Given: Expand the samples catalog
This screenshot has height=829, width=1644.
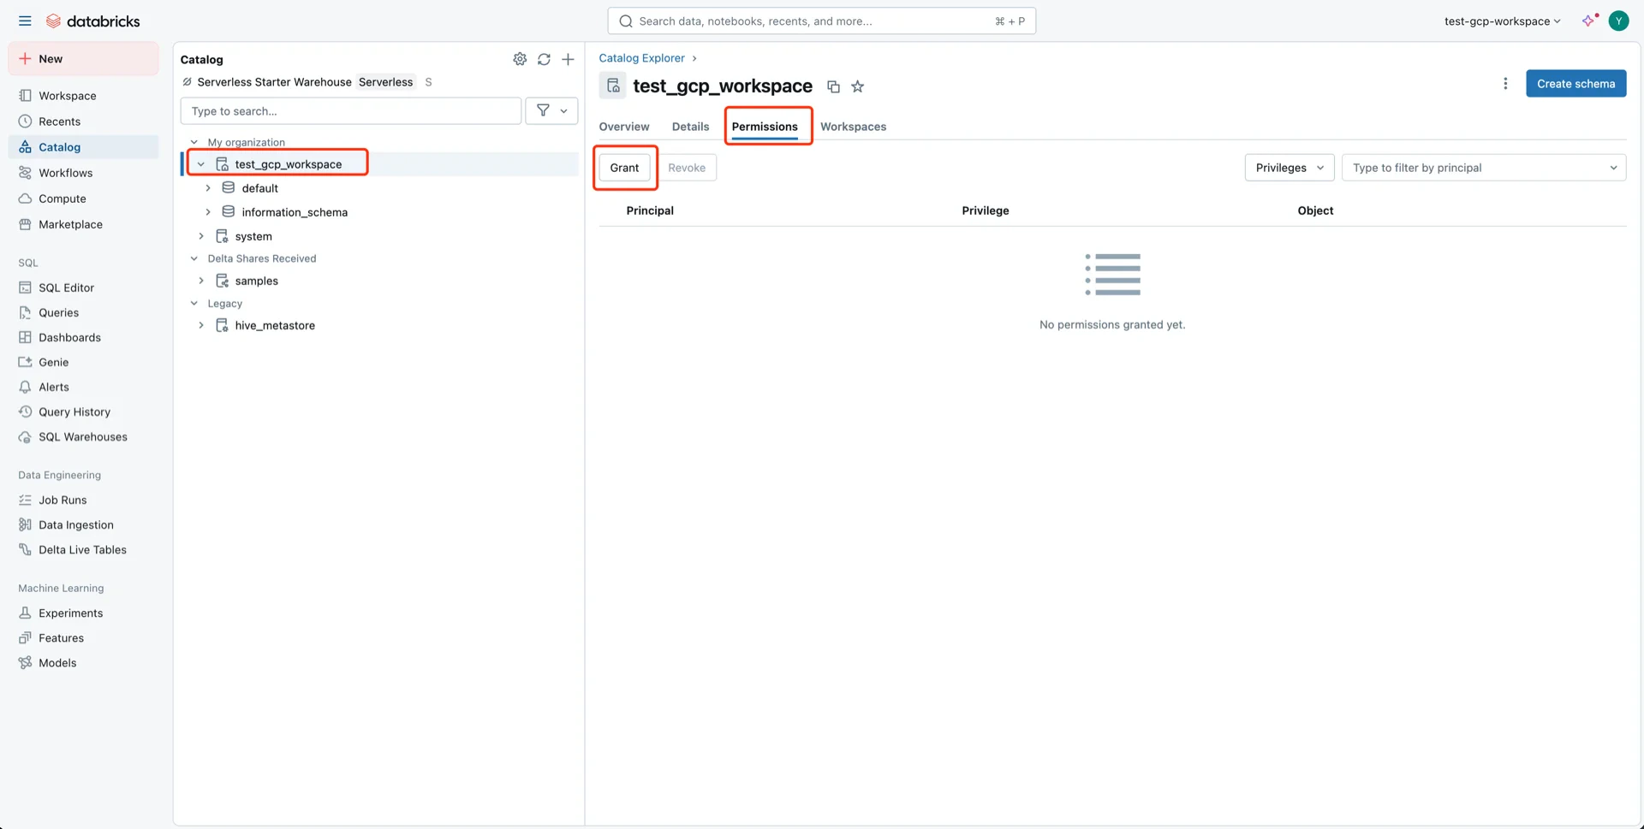Looking at the screenshot, I should 201,281.
